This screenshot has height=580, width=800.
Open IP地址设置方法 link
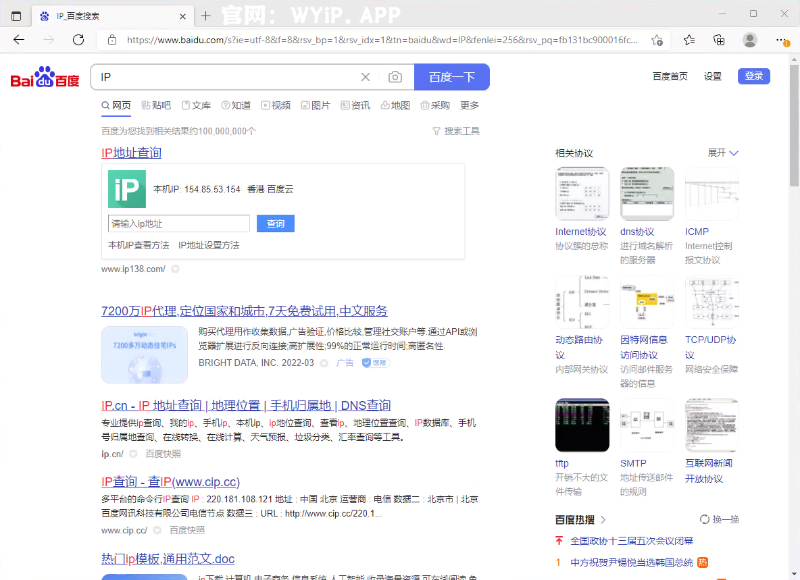[x=209, y=246]
